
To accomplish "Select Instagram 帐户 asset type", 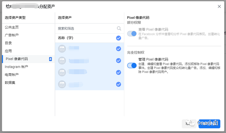I will coord(28,67).
